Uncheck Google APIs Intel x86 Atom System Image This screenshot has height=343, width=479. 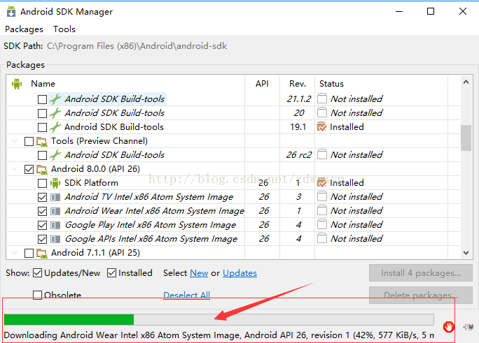(x=42, y=239)
